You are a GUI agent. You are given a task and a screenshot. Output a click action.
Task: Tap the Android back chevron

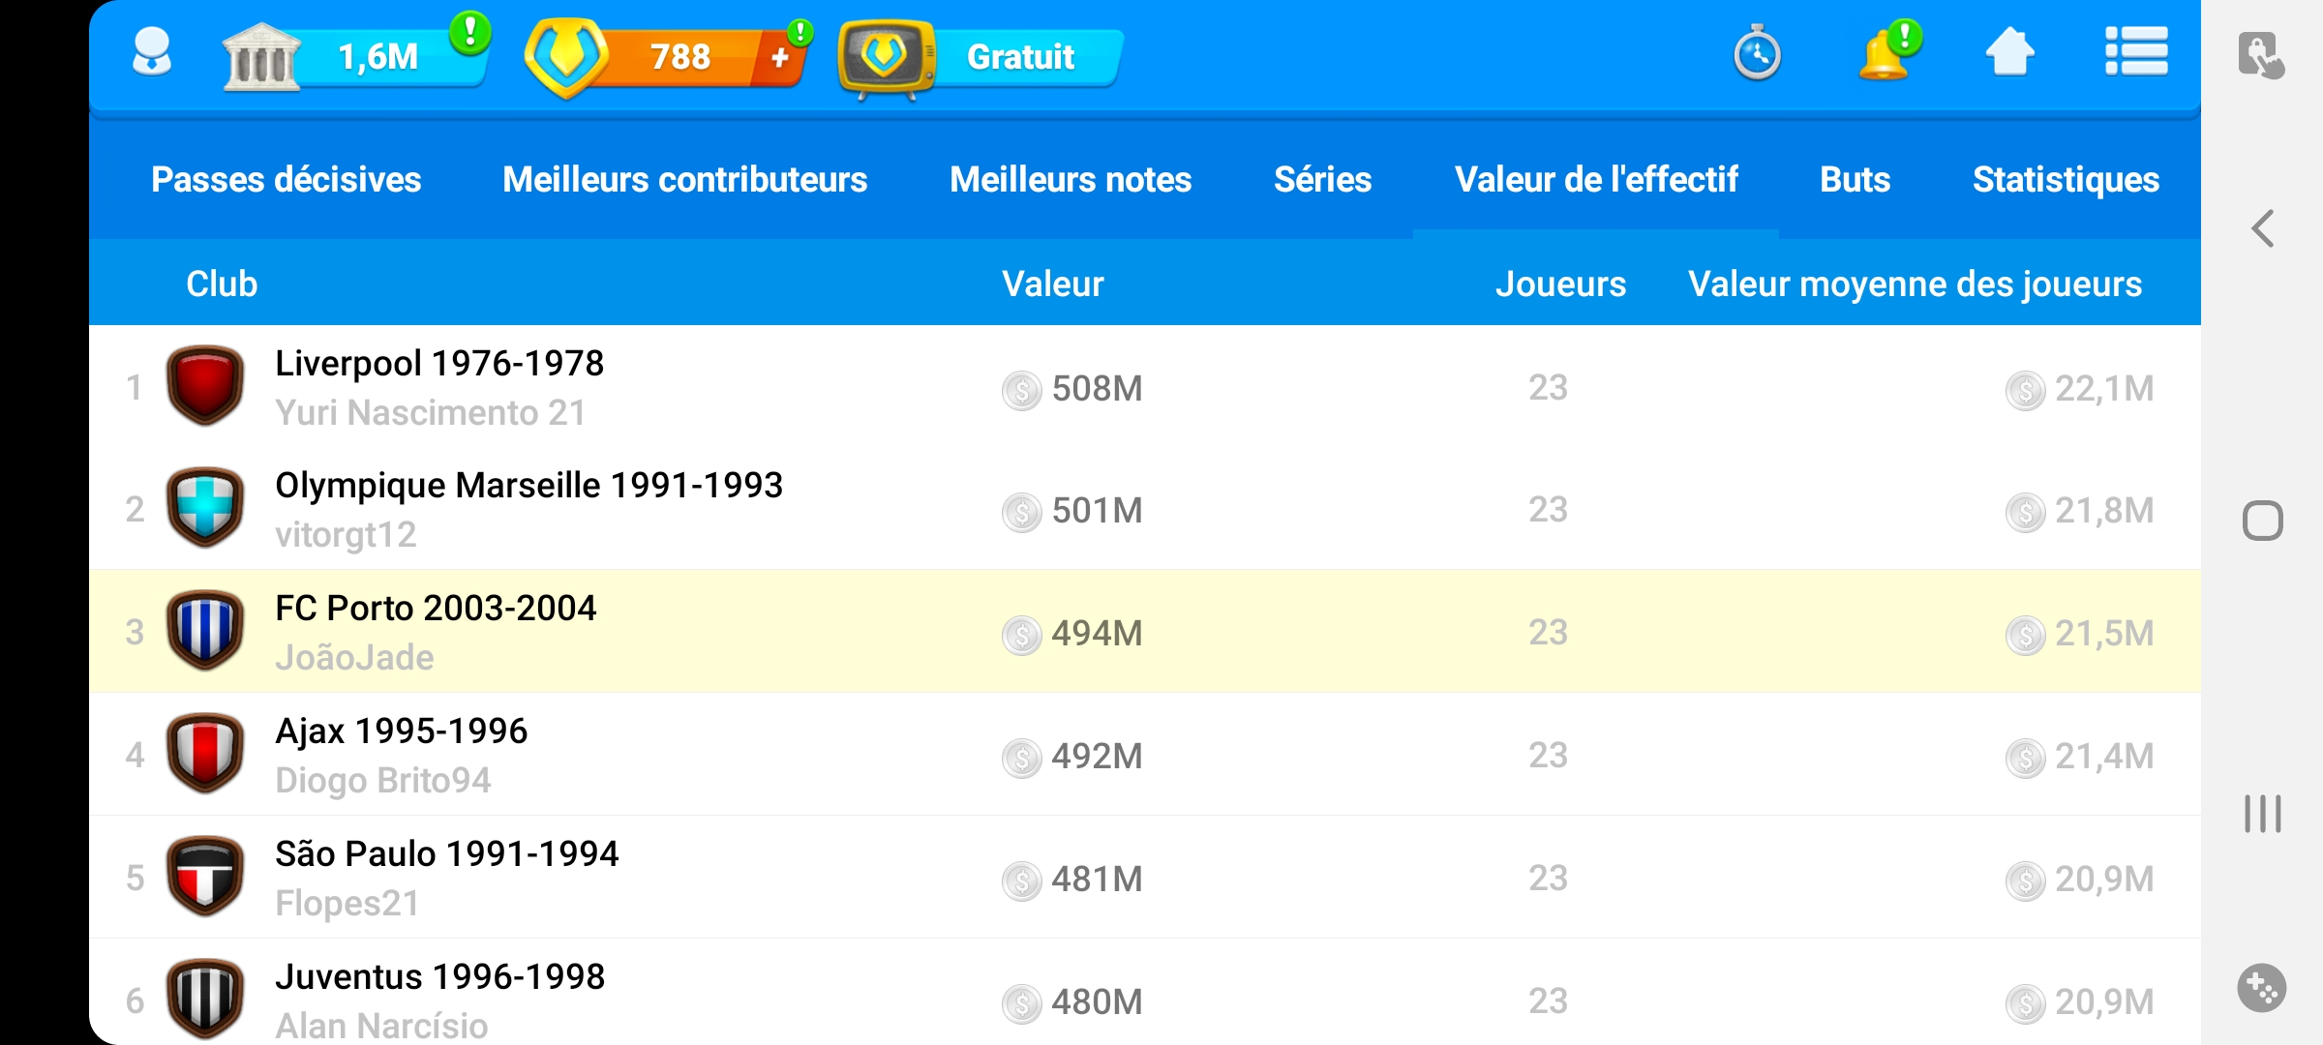coord(2262,229)
